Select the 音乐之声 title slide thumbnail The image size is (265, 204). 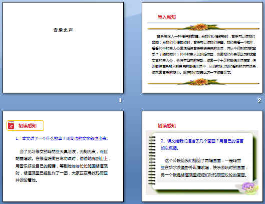[63, 48]
